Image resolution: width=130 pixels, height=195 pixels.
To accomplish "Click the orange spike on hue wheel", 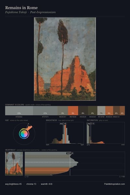I will (30, 128).
